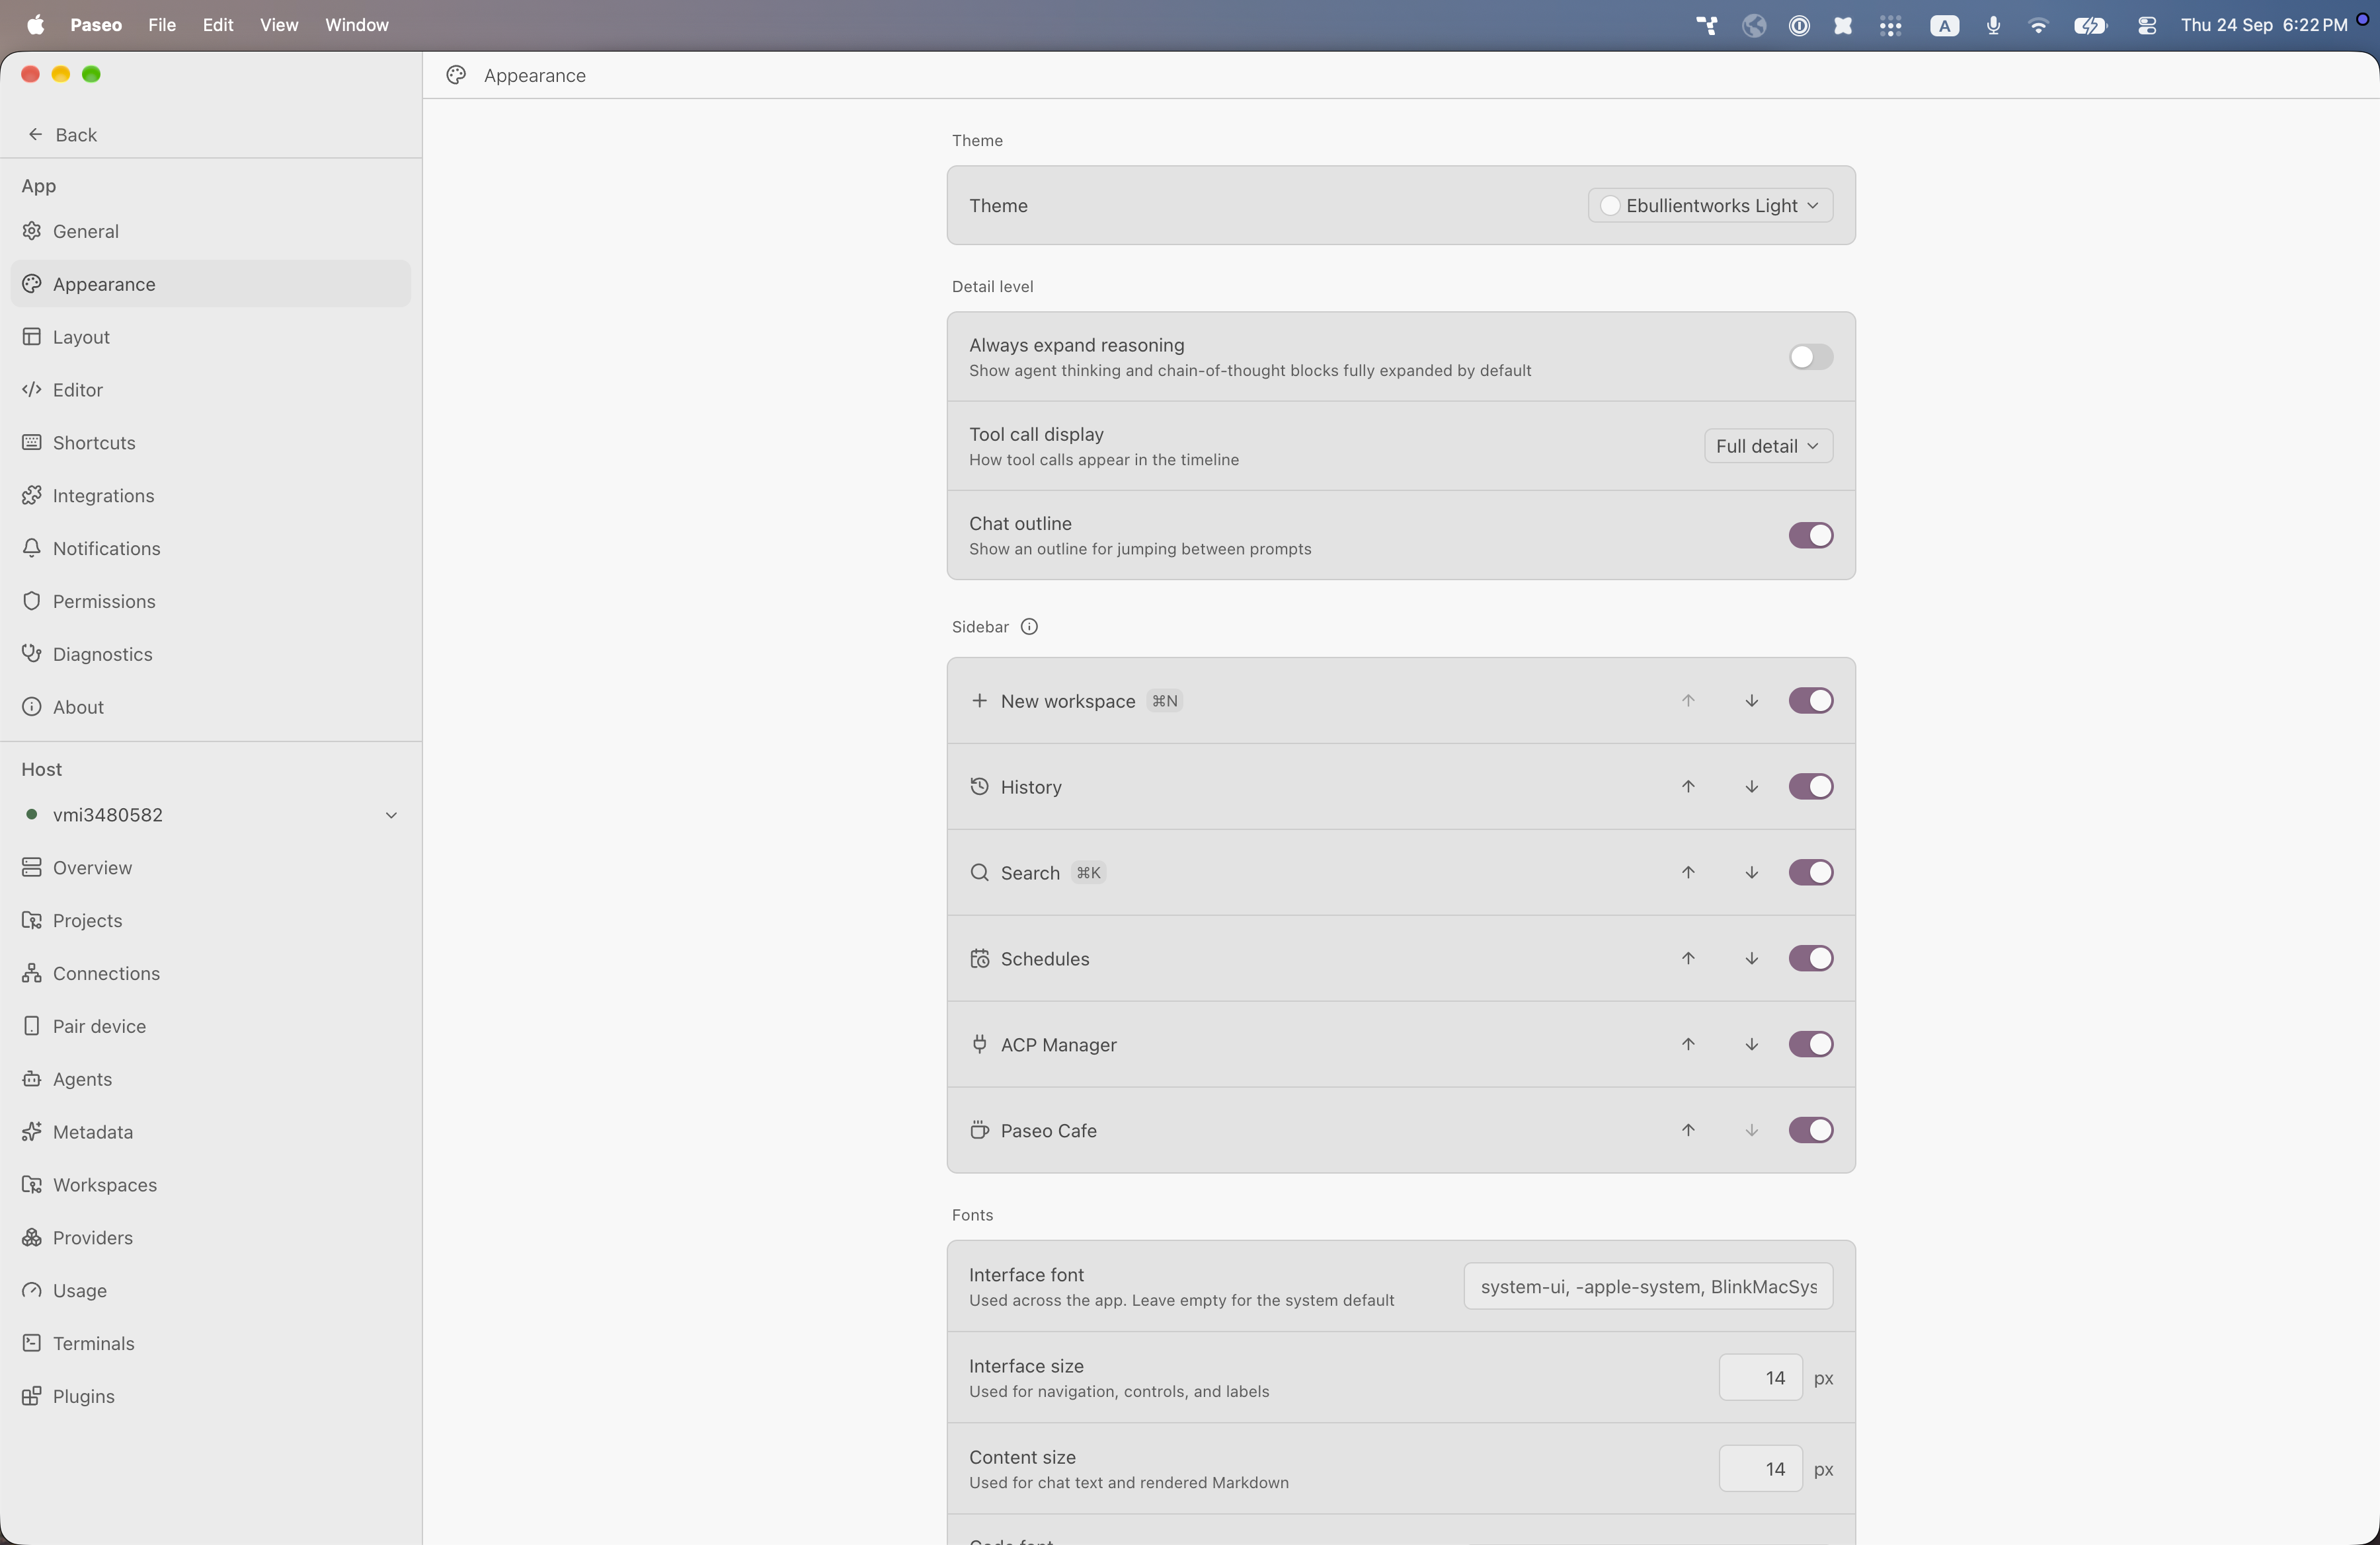
Task: Click the Interface font text field
Action: [x=1648, y=1286]
